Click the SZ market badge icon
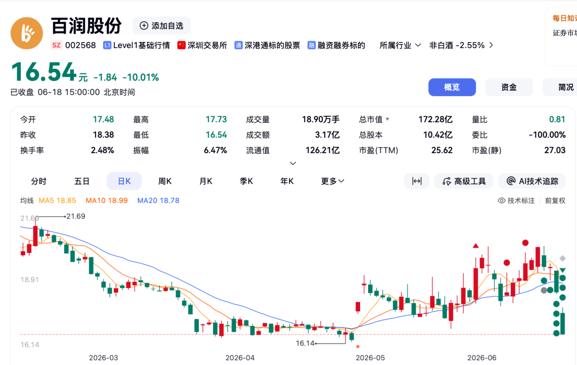577x365 pixels. [x=56, y=45]
